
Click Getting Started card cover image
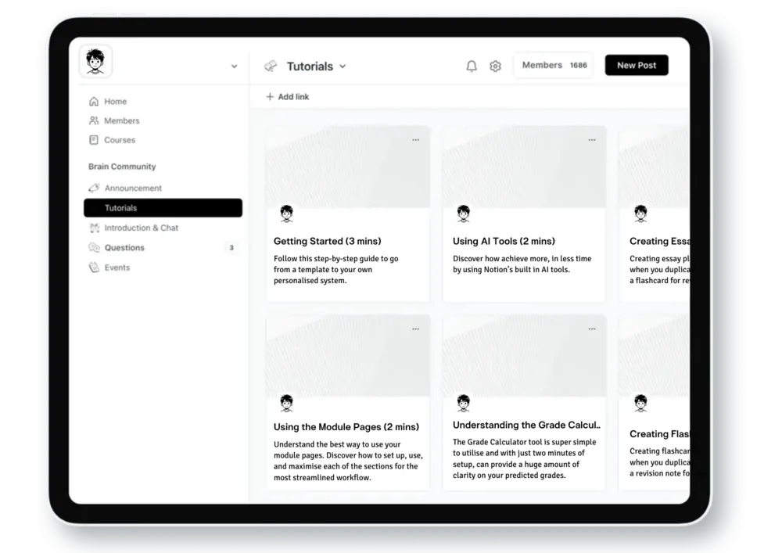[x=348, y=167]
